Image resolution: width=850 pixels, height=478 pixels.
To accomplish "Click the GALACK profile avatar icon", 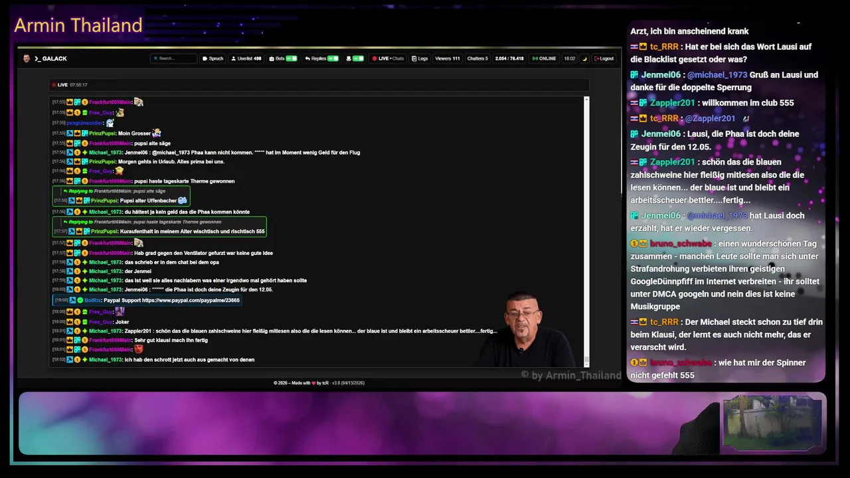I will point(27,58).
